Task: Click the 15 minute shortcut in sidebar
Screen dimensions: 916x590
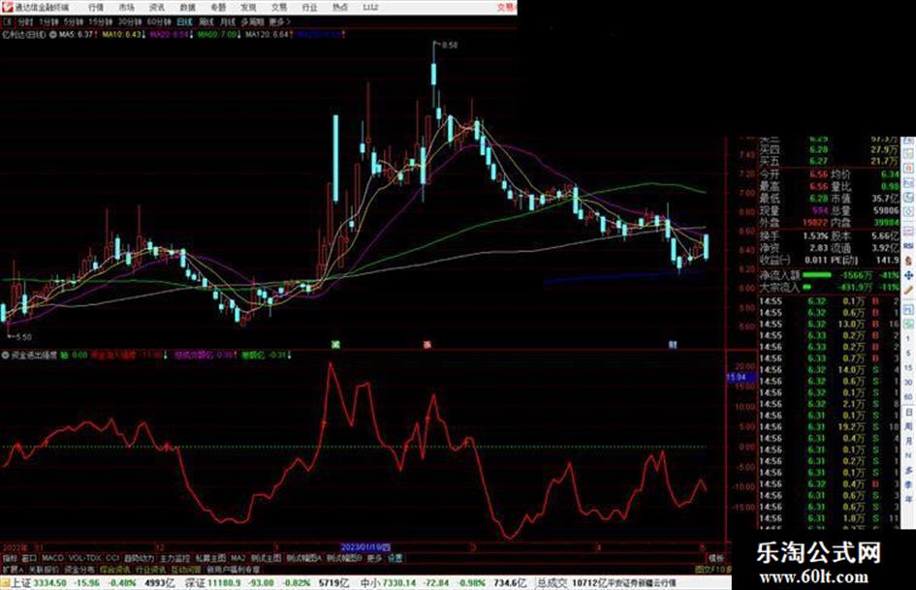Action: (908, 368)
